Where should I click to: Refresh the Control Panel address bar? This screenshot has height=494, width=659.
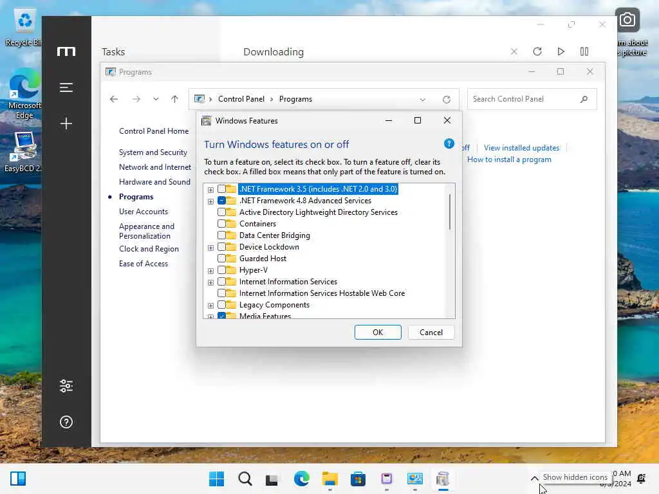pos(447,99)
